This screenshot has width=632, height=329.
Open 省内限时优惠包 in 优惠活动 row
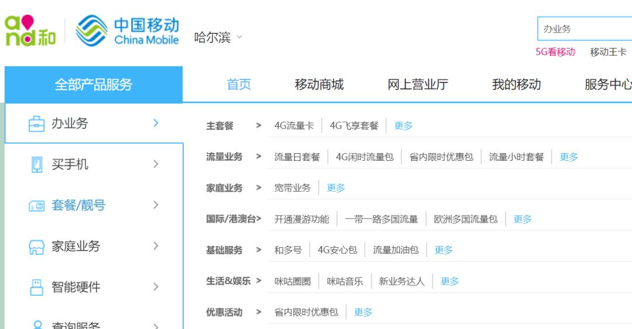306,313
